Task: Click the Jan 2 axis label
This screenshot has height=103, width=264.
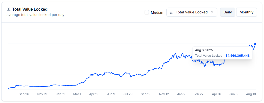Action: (181, 94)
